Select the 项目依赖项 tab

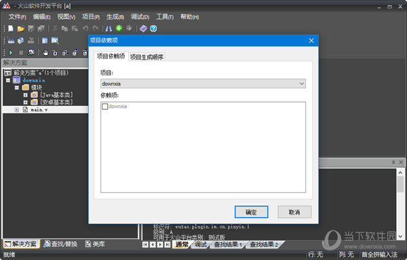point(111,56)
